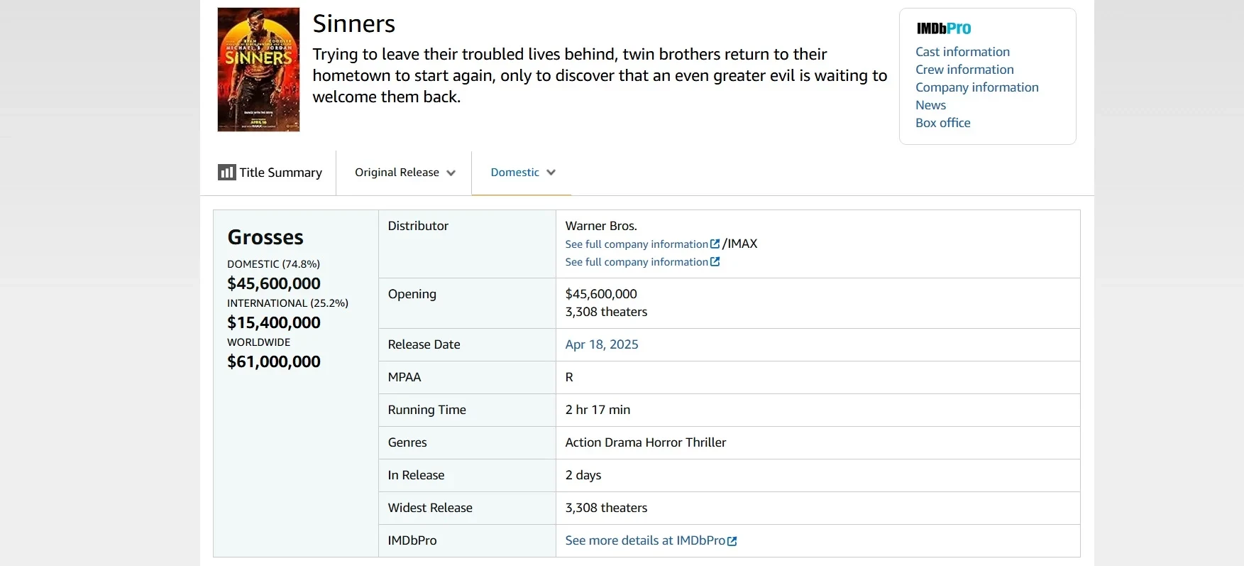1244x566 pixels.
Task: Open IMAX full company information link
Action: coord(637,262)
